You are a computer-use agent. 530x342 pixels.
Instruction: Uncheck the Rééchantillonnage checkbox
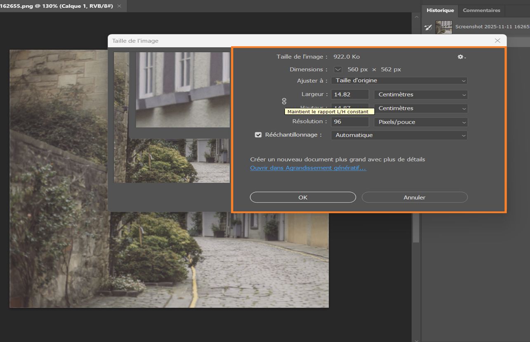pyautogui.click(x=258, y=135)
